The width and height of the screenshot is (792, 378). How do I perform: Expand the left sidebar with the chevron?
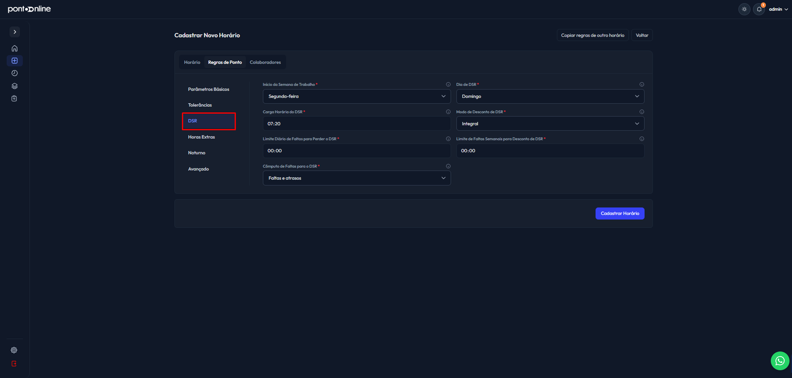tap(15, 32)
